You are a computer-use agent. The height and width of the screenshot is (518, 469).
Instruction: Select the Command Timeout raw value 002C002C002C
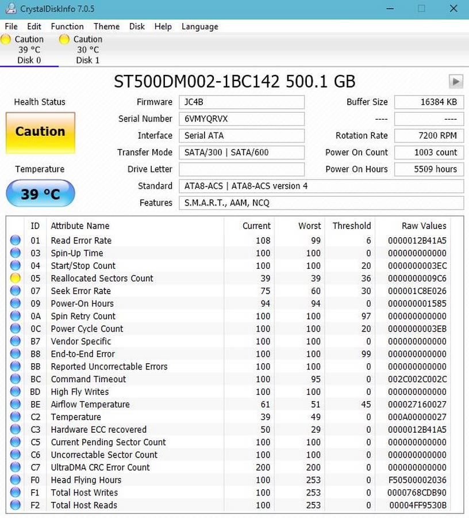click(x=417, y=379)
